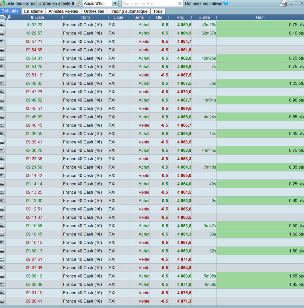Open details icon for the 09:14:42 order
304x308 pixels.
click(2, 175)
